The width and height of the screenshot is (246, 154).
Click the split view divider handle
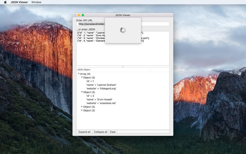tap(123, 66)
